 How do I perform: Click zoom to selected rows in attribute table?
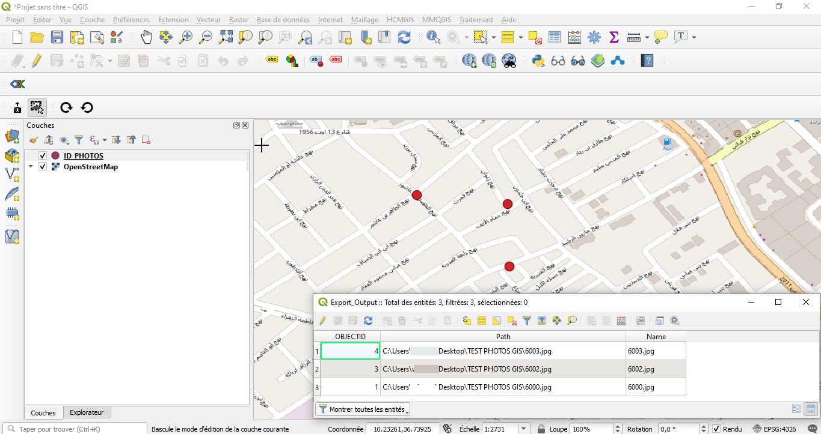click(x=572, y=321)
